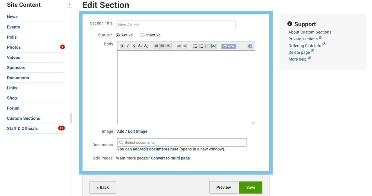
Task: Click the Section Title input field
Action: 176,25
